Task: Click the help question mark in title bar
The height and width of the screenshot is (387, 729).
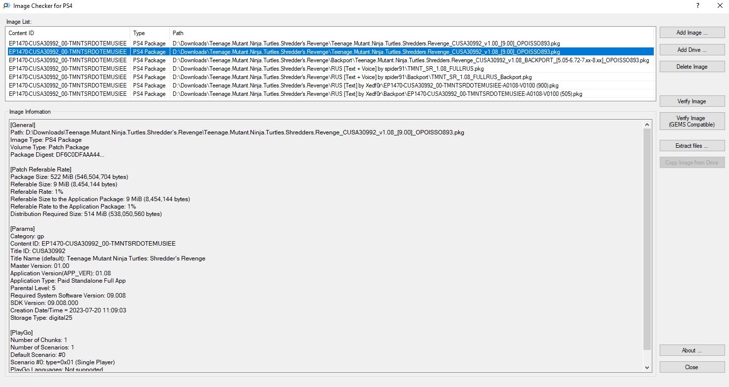Action: coord(697,6)
